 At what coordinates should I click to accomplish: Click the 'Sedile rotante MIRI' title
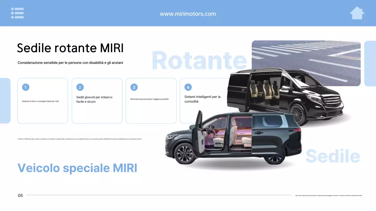point(70,48)
